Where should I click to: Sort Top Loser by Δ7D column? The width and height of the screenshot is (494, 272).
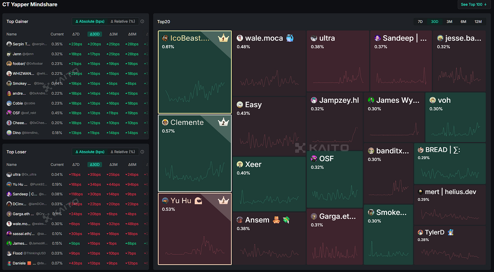pyautogui.click(x=76, y=164)
